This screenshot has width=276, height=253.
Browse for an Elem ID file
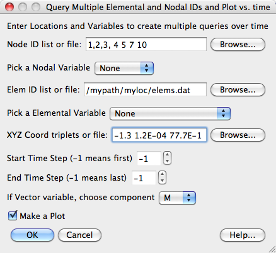tap(238, 90)
